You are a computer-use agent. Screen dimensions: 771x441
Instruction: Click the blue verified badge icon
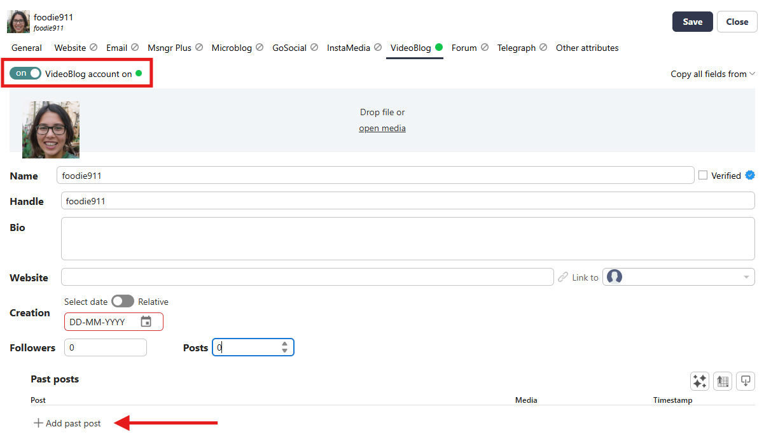750,176
